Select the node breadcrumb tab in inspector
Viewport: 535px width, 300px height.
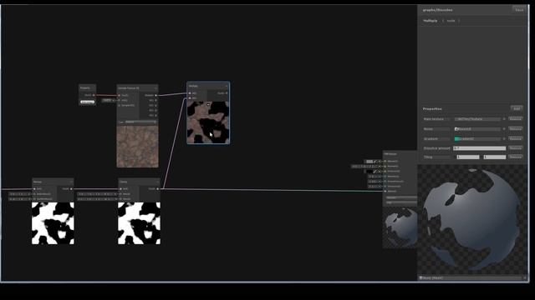(451, 21)
